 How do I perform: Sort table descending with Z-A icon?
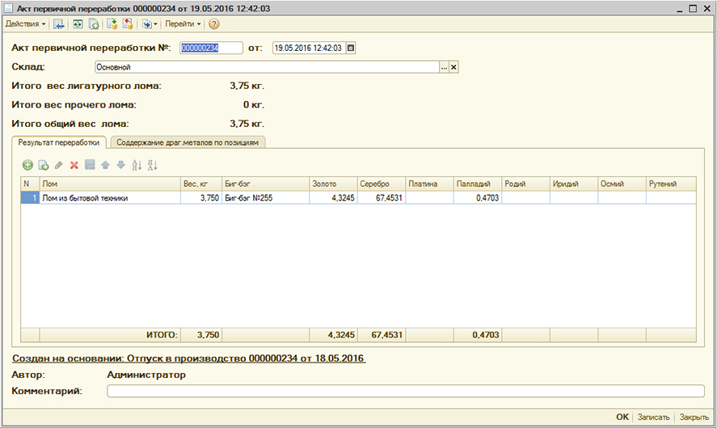click(x=151, y=165)
